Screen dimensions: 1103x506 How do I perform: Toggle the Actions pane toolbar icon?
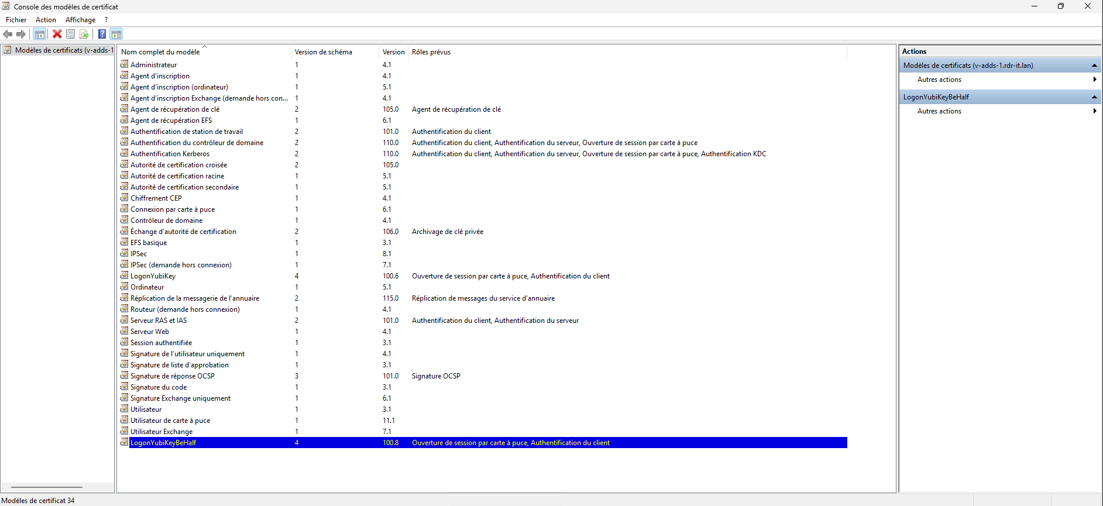(116, 34)
